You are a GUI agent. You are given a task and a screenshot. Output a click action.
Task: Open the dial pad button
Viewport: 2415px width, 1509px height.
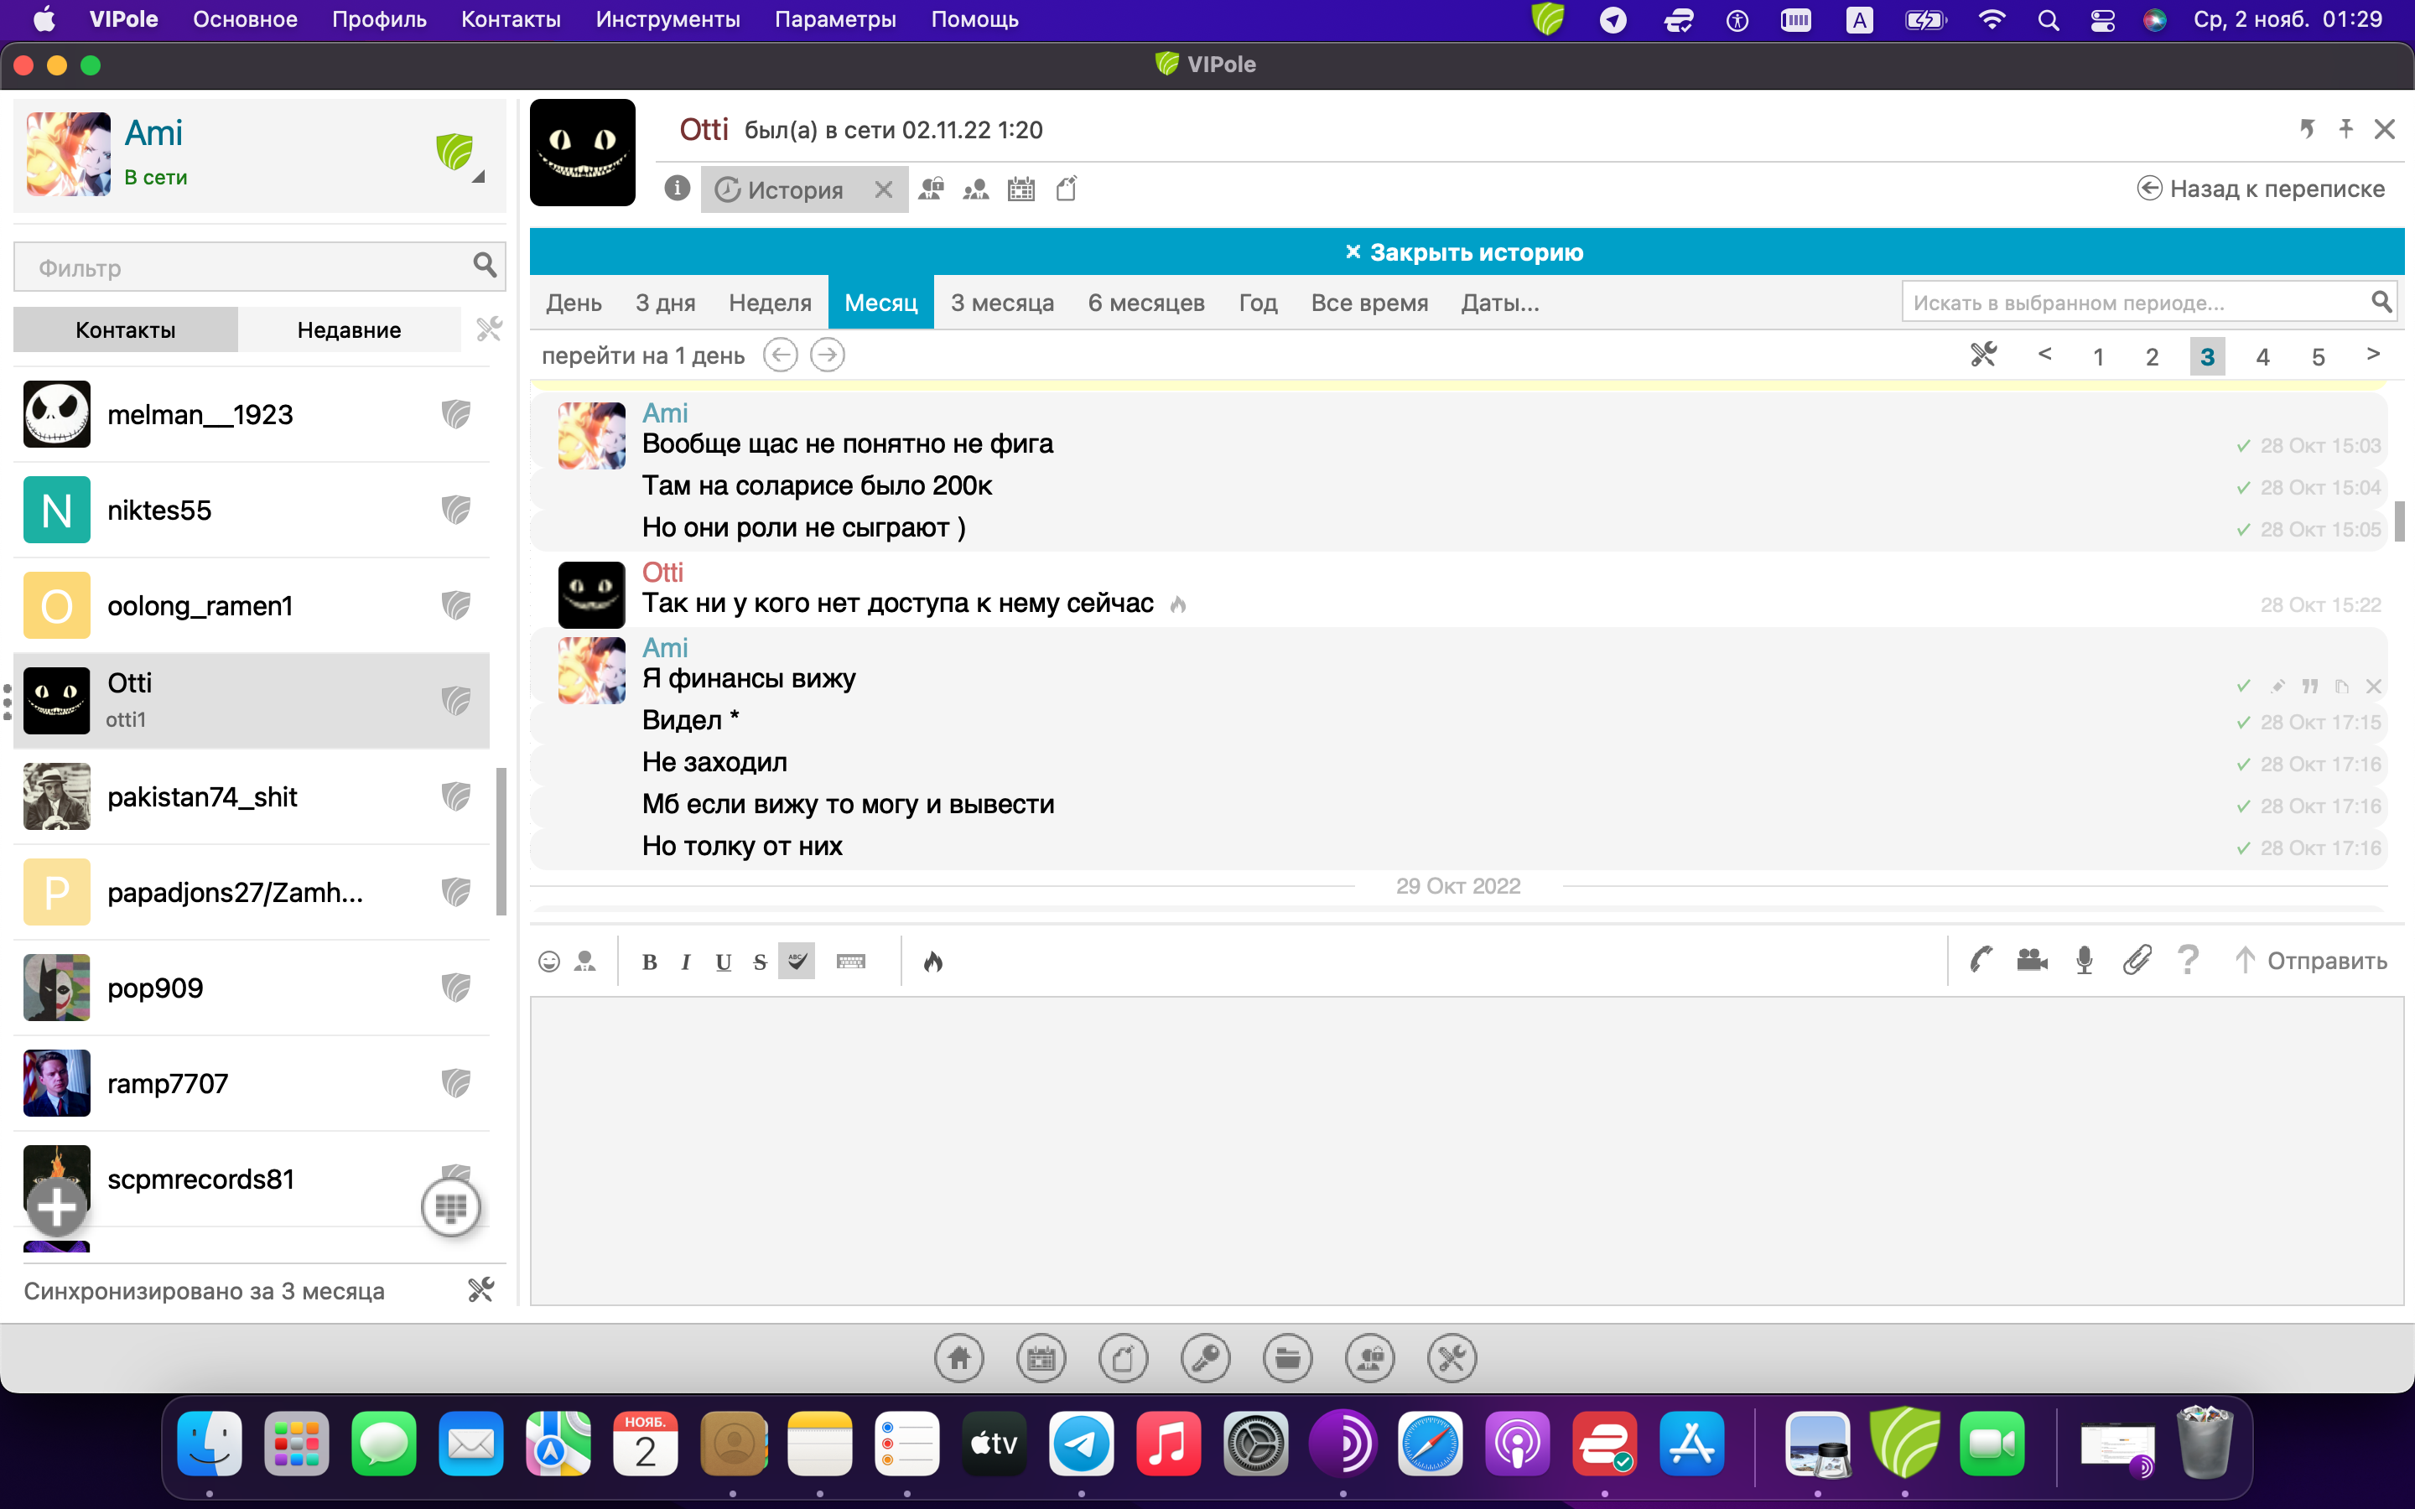(451, 1207)
